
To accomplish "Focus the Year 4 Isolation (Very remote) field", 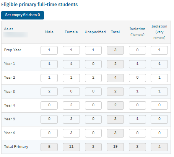I will pos(159,105).
